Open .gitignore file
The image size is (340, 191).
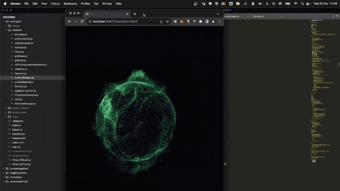pyautogui.click(x=17, y=121)
